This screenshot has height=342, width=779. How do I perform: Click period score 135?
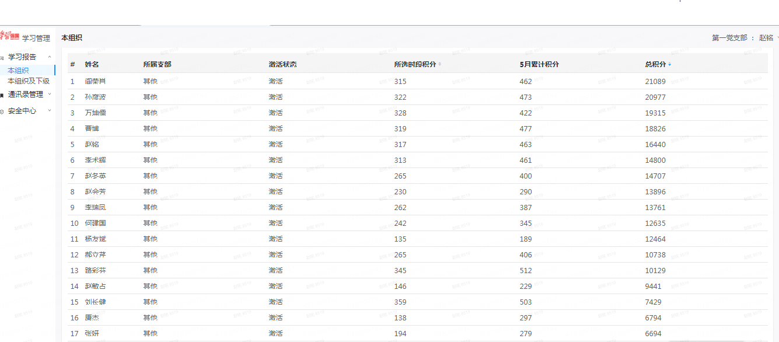(400, 239)
